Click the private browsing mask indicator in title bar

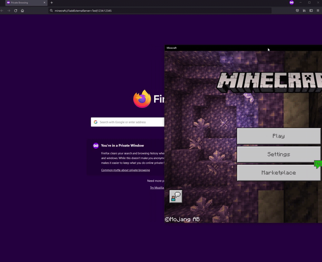tap(292, 3)
